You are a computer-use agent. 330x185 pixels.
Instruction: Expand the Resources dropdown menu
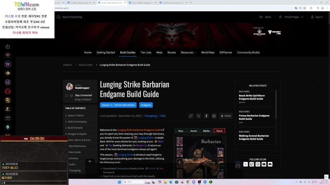pos(188,52)
